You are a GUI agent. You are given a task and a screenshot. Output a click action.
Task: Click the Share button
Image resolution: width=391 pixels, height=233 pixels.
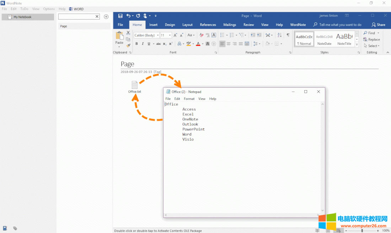379,25
